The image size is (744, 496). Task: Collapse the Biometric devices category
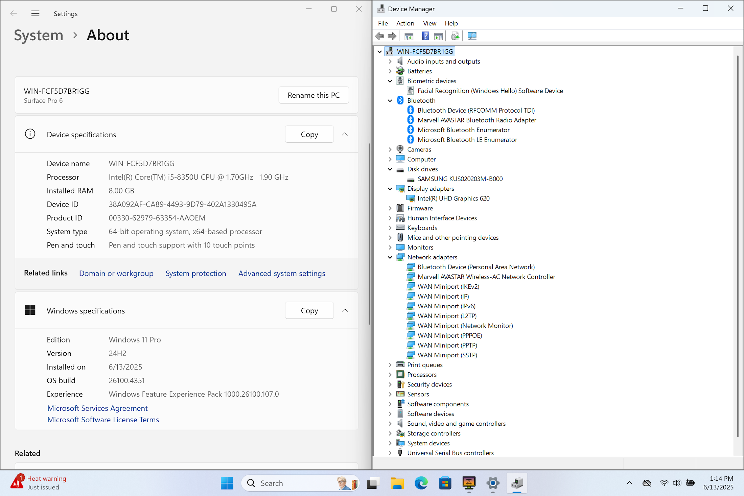(390, 81)
